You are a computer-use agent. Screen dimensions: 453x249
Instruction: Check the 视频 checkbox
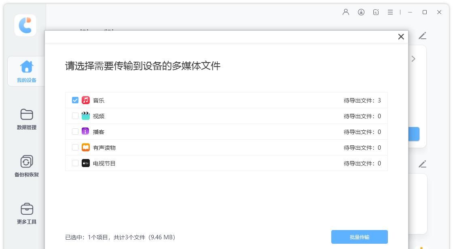(75, 116)
